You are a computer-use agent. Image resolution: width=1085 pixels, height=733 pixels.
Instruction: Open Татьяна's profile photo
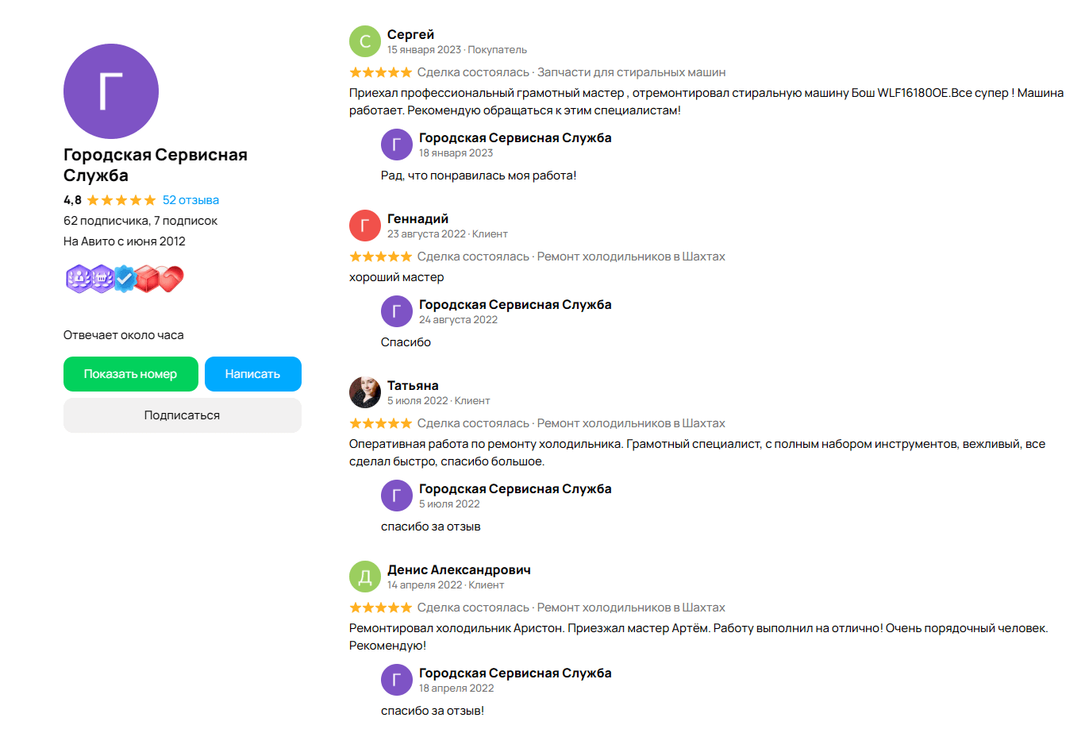(x=365, y=392)
